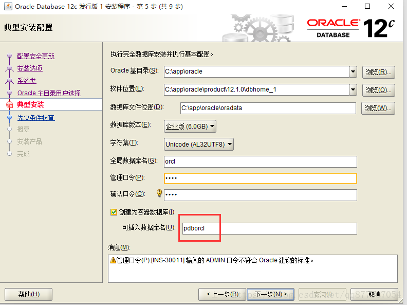Screen dimensions: 407x305
Task: Minimize the Oracle installer window
Action: 344,6
